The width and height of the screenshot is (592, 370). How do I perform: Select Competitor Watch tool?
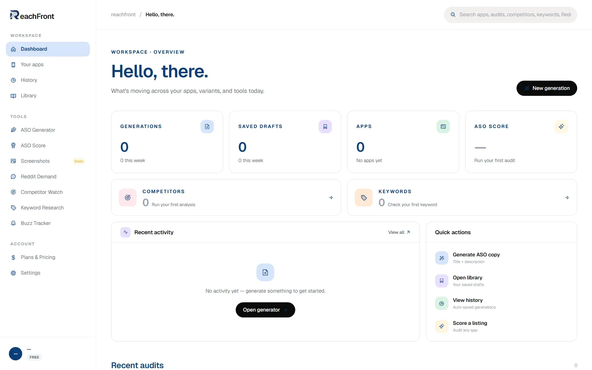pos(48,192)
